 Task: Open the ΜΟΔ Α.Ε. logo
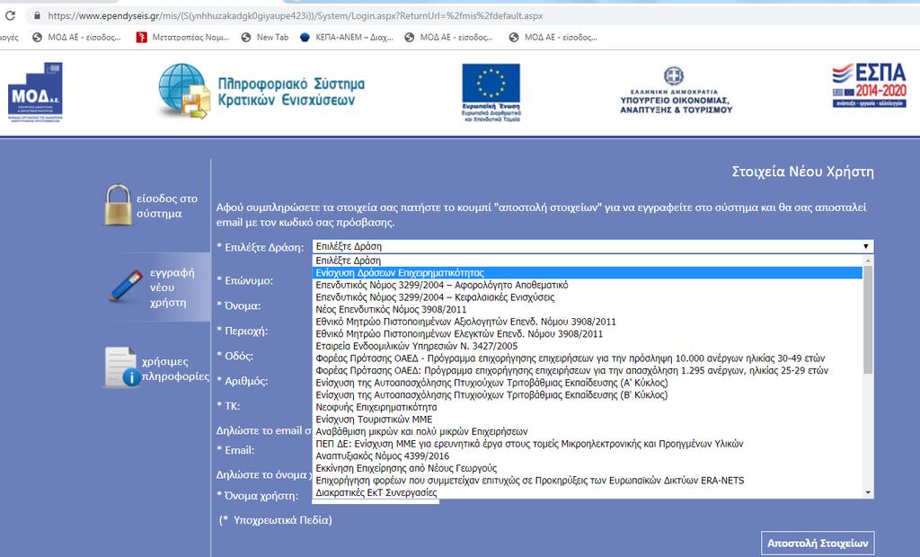pos(35,93)
